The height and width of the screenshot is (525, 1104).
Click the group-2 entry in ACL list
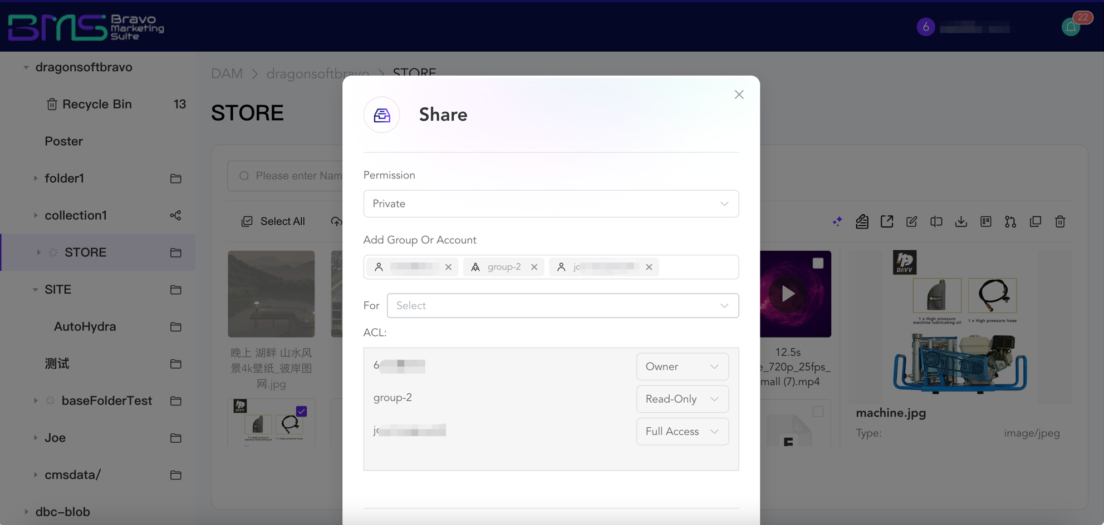(392, 398)
